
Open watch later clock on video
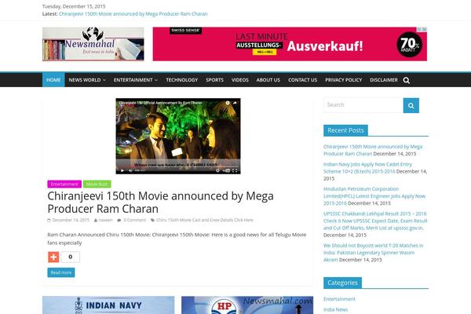228,103
